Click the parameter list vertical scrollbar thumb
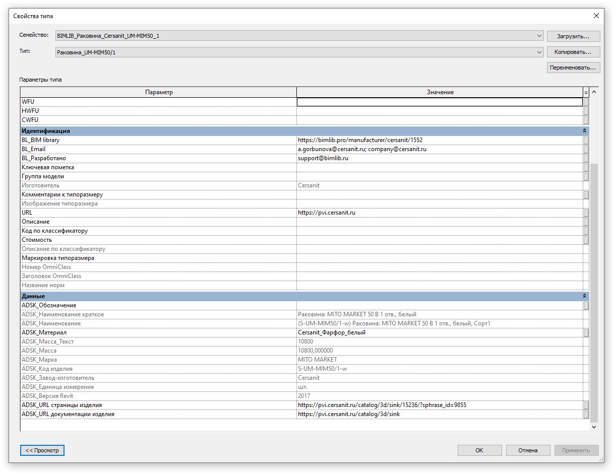The height and width of the screenshot is (474, 615). point(594,293)
